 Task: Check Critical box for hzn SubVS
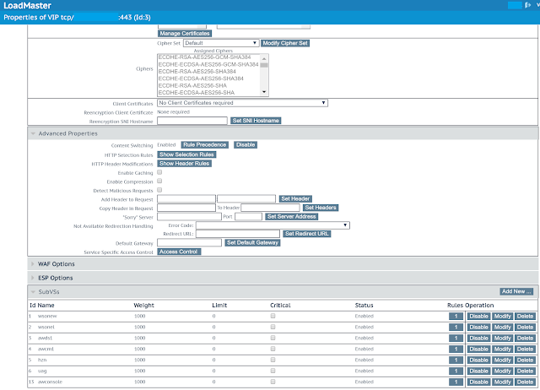coord(273,360)
